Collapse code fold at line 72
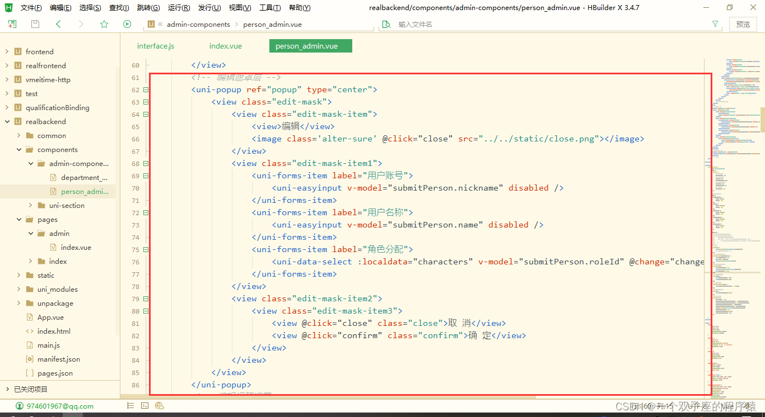Screen dimensions: 765x417 coord(146,213)
